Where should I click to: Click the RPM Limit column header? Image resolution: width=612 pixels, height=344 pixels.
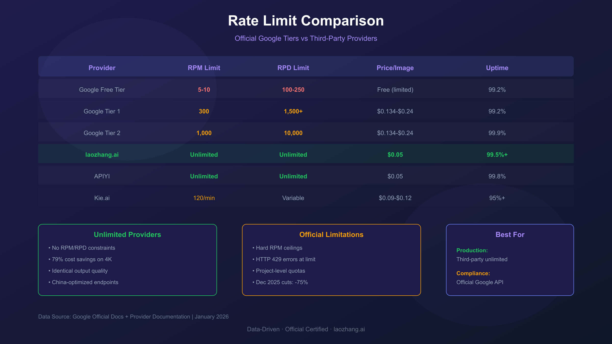(204, 68)
